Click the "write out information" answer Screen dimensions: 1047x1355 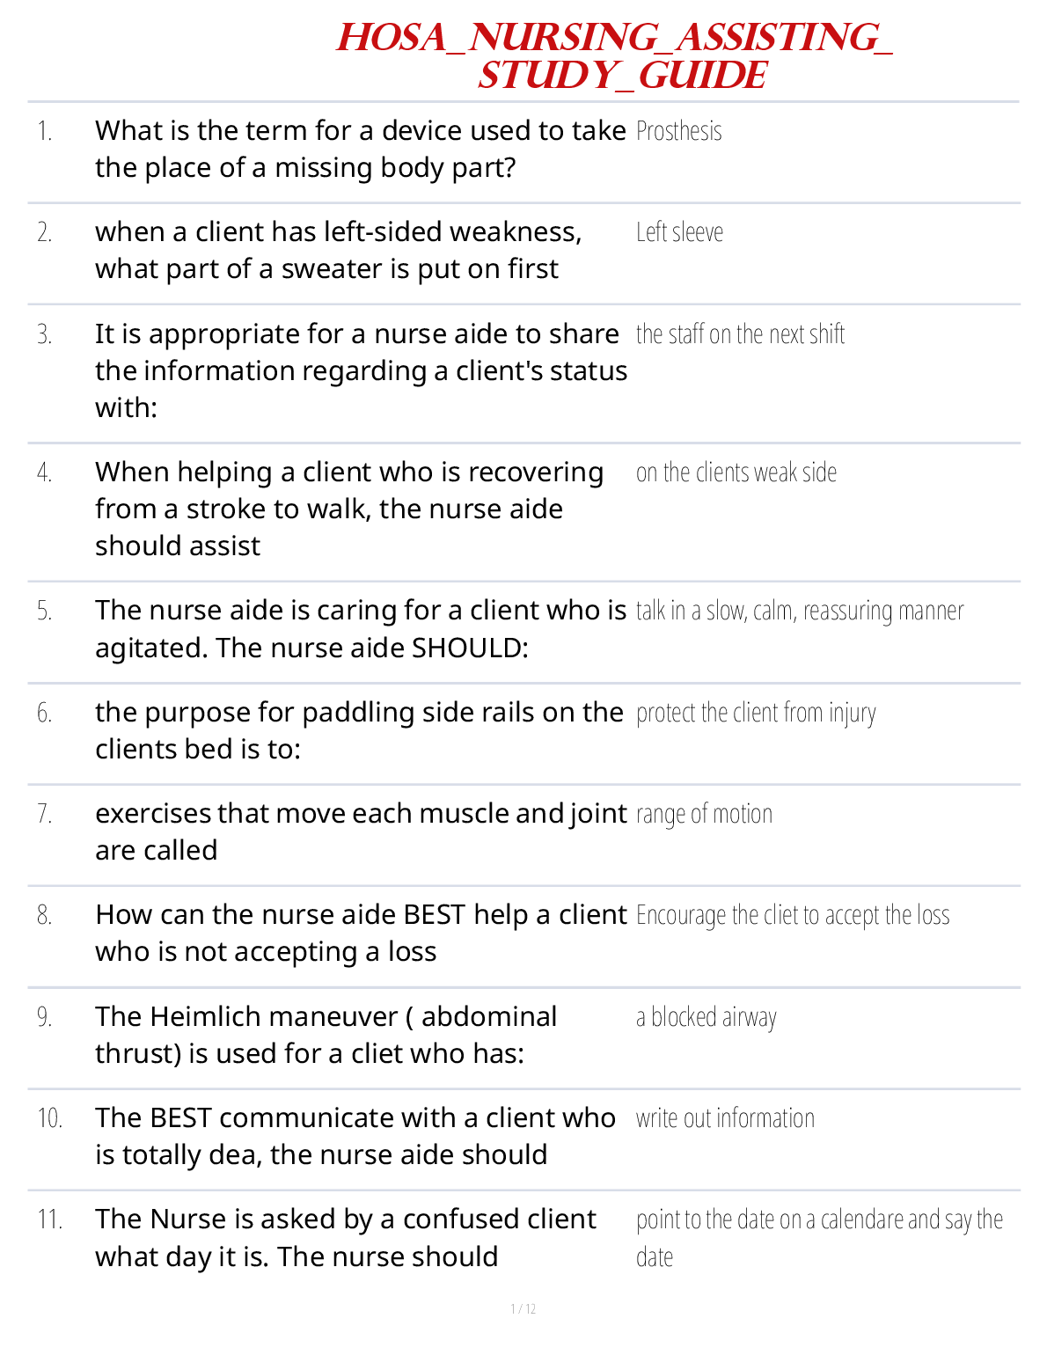pyautogui.click(x=725, y=1119)
